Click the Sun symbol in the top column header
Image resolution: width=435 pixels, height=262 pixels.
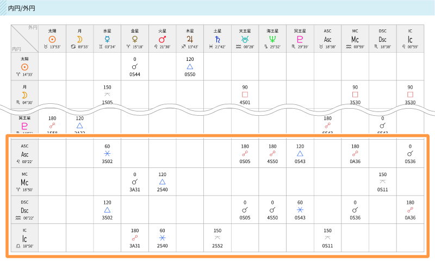pyautogui.click(x=52, y=40)
